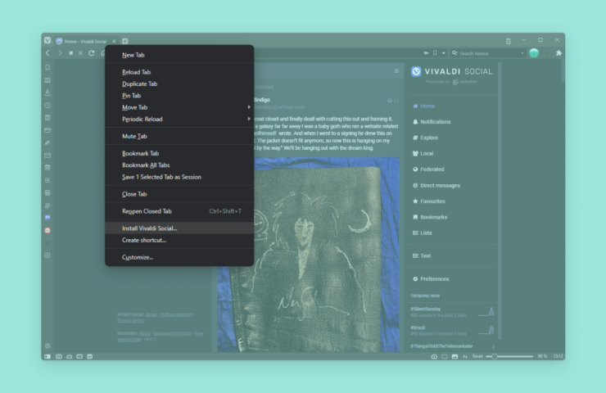Open closed tabs trash can icon
The height and width of the screenshot is (393, 606).
tap(509, 41)
